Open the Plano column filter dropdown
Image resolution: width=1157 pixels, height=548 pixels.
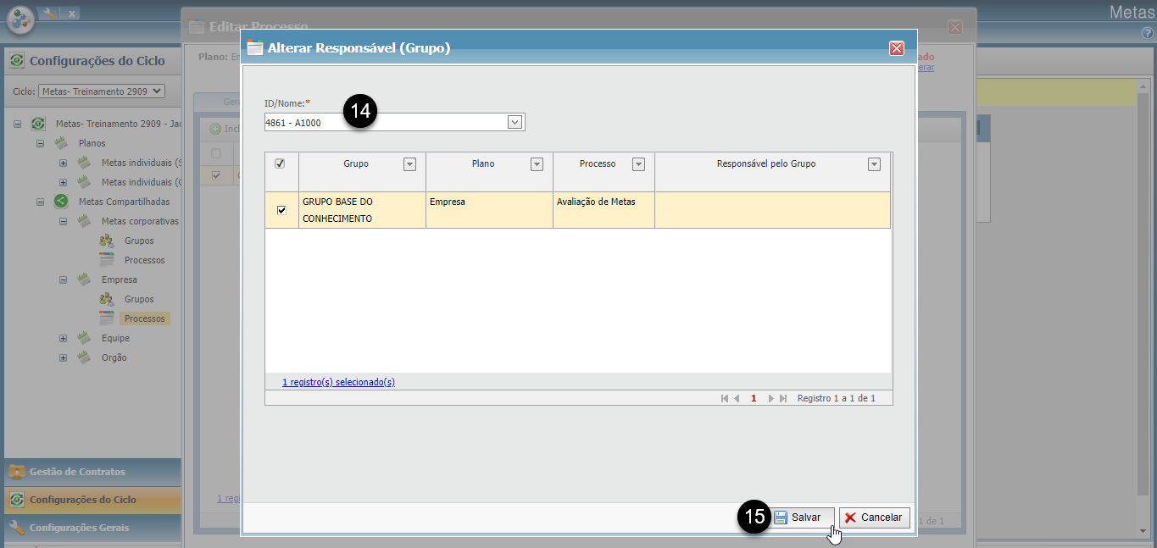click(x=537, y=164)
